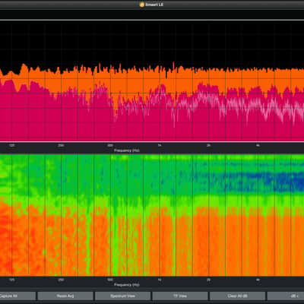This screenshot has width=304, height=304.
Task: Switch to TF View
Action: [x=180, y=296]
